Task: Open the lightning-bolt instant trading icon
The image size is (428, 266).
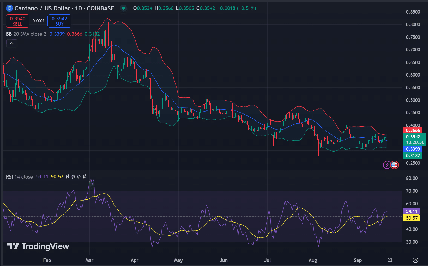Action: click(x=387, y=165)
